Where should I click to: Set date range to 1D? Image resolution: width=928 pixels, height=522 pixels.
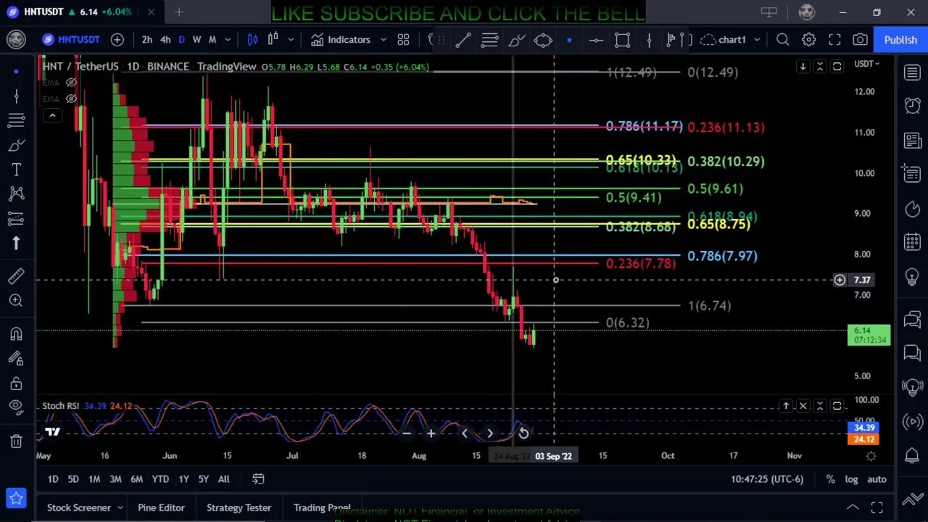(53, 479)
